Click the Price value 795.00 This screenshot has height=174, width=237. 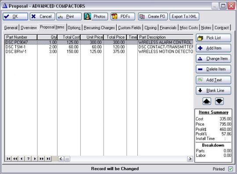point(225,124)
